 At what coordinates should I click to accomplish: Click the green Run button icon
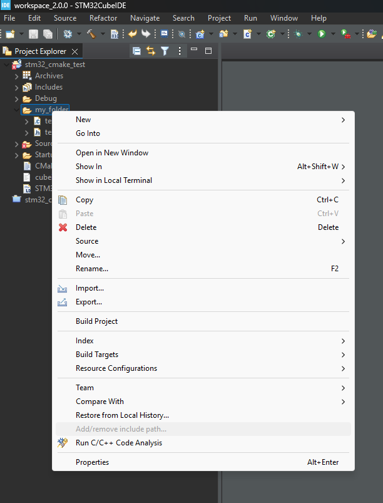tap(322, 34)
